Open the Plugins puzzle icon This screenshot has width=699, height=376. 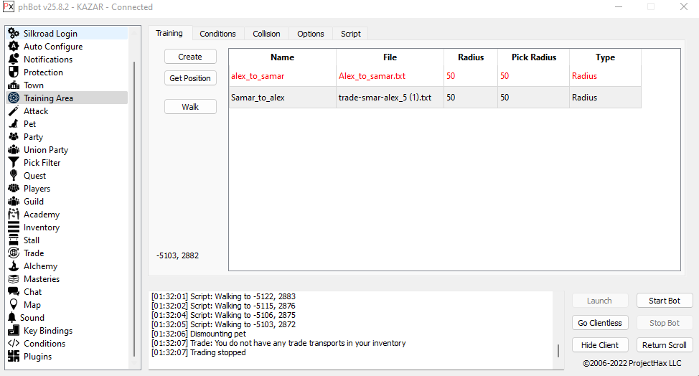tap(13, 357)
